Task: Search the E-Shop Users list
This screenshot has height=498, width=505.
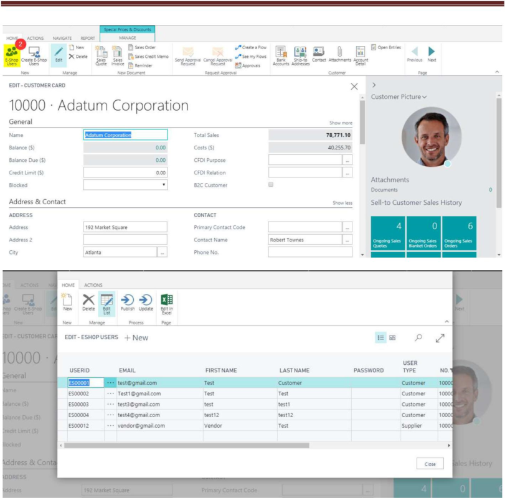Action: [418, 337]
